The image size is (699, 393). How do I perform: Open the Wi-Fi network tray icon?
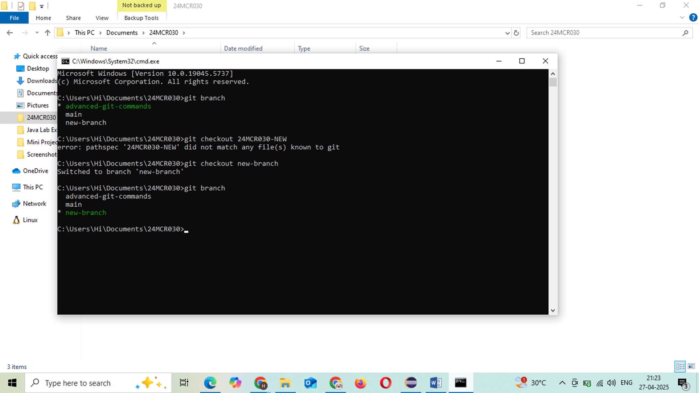pos(599,383)
